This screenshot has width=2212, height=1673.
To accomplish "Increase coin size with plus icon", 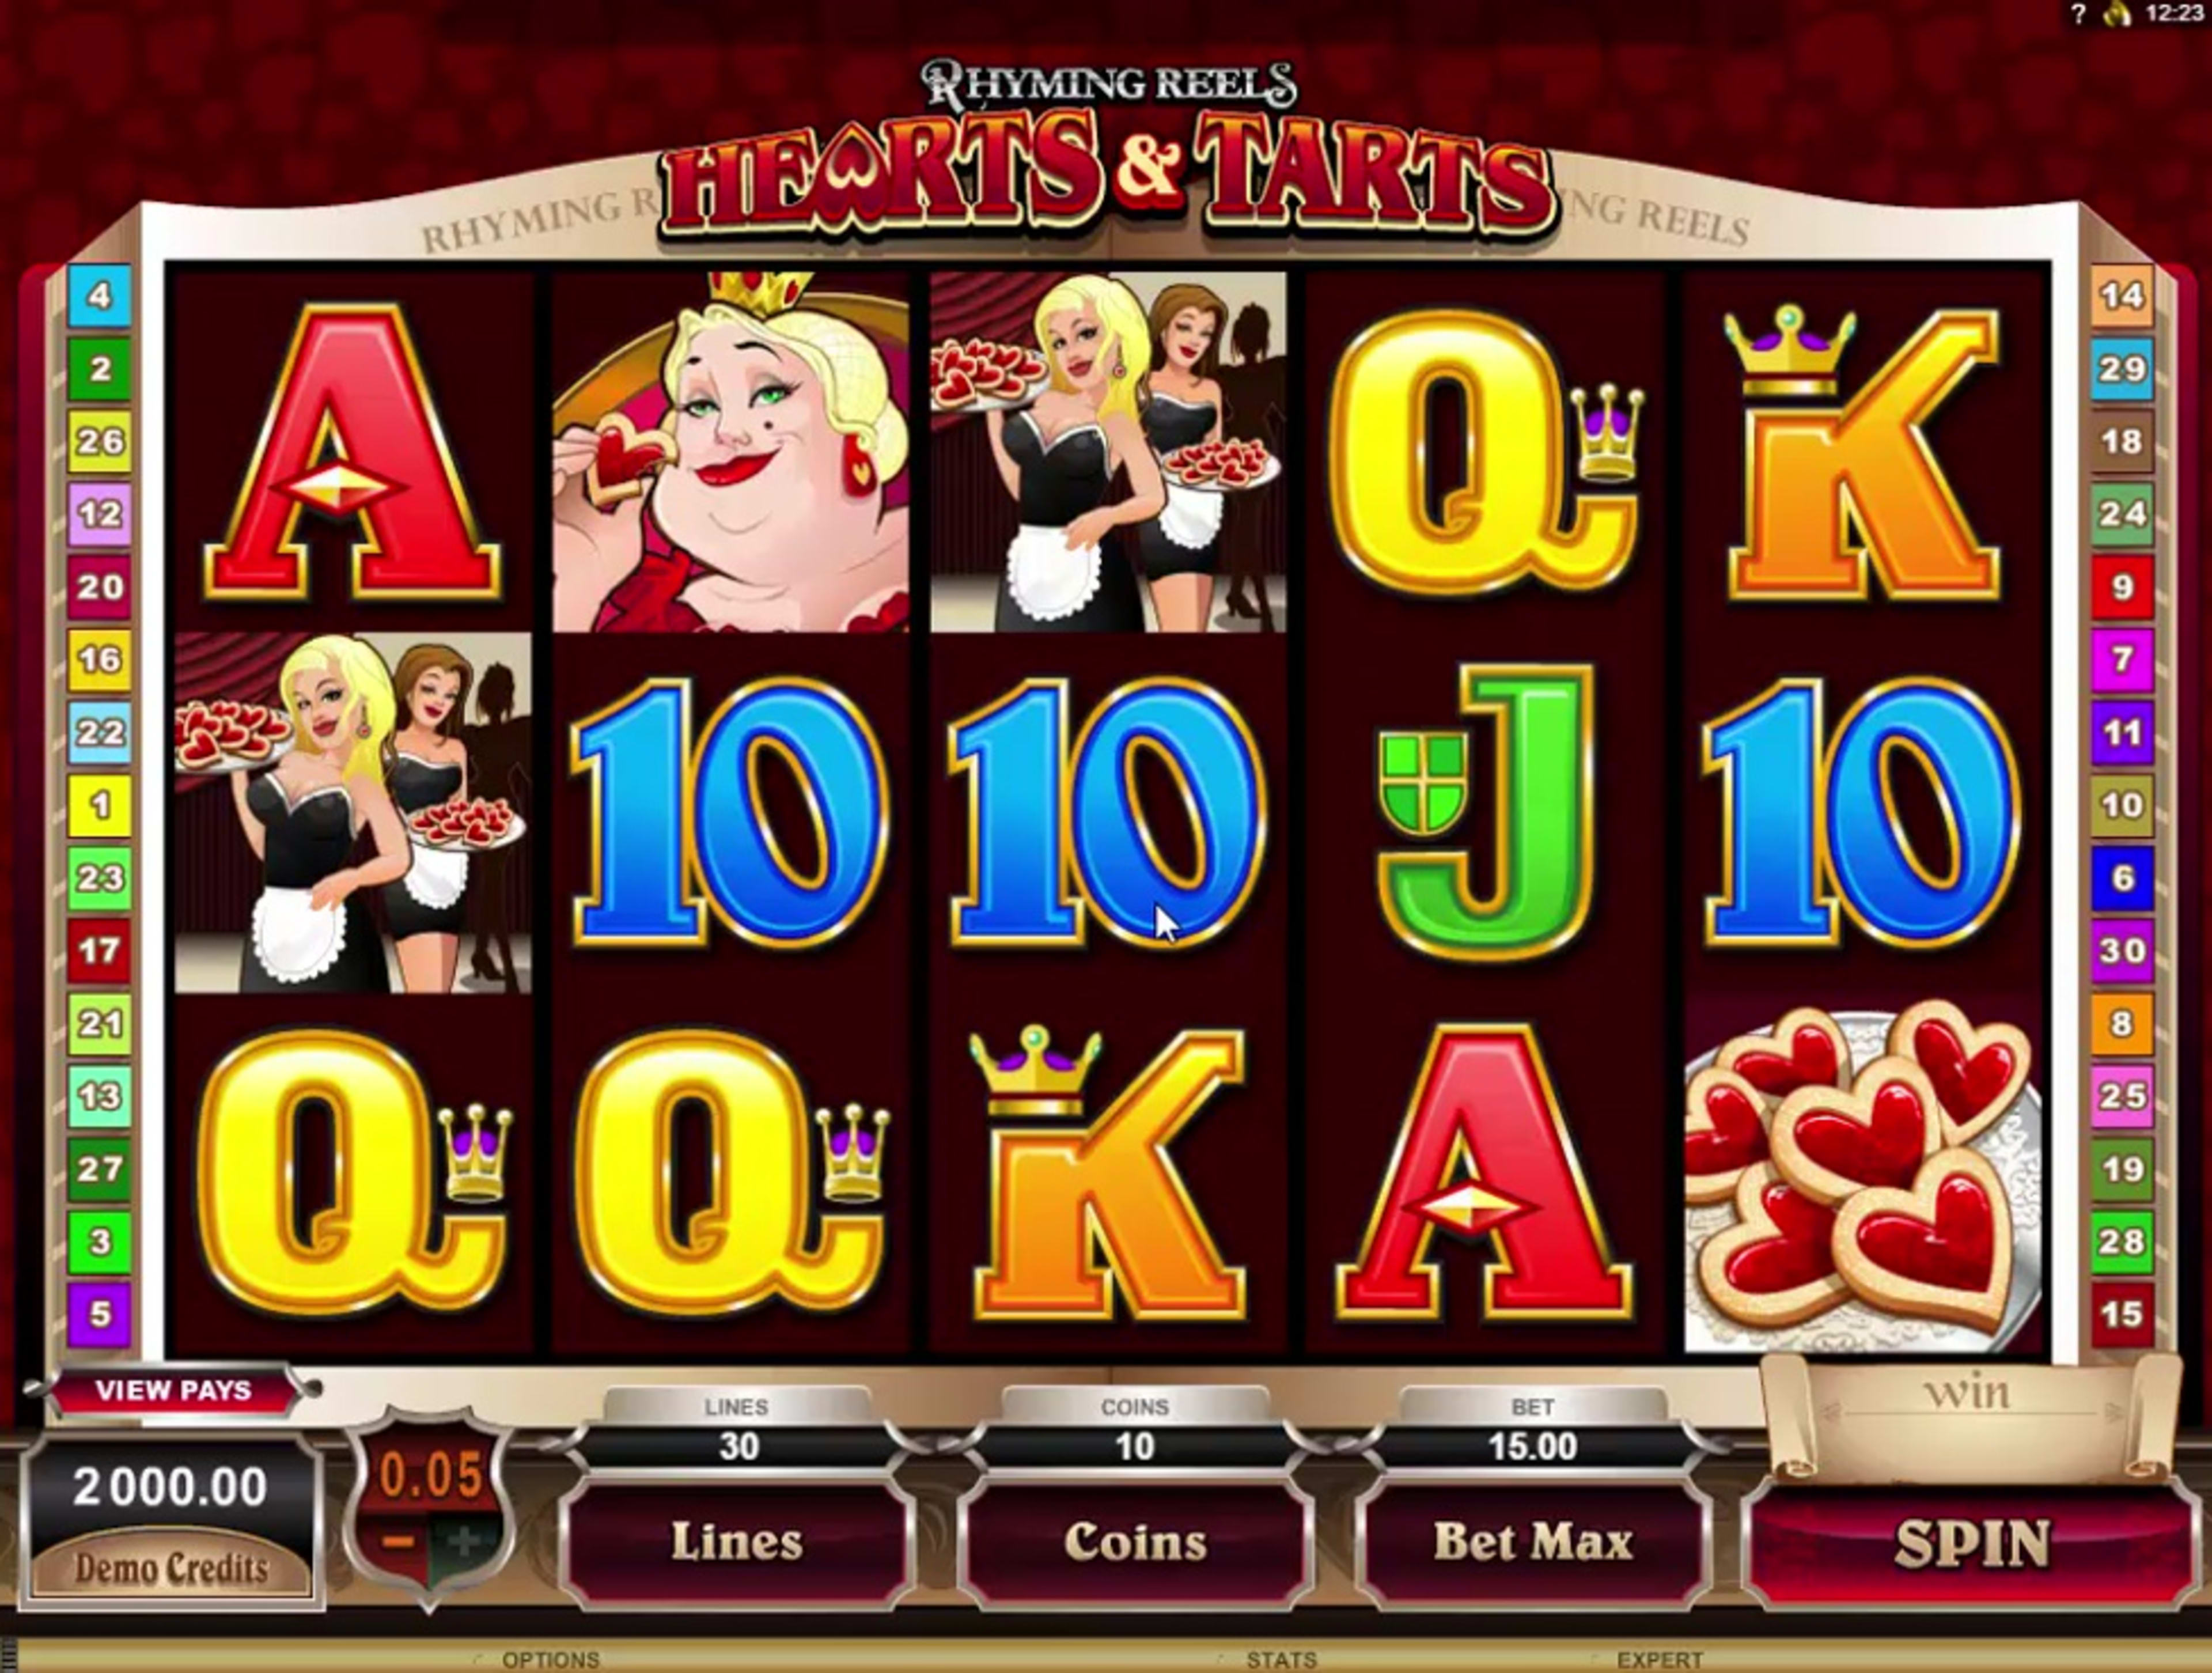I will 464,1541.
